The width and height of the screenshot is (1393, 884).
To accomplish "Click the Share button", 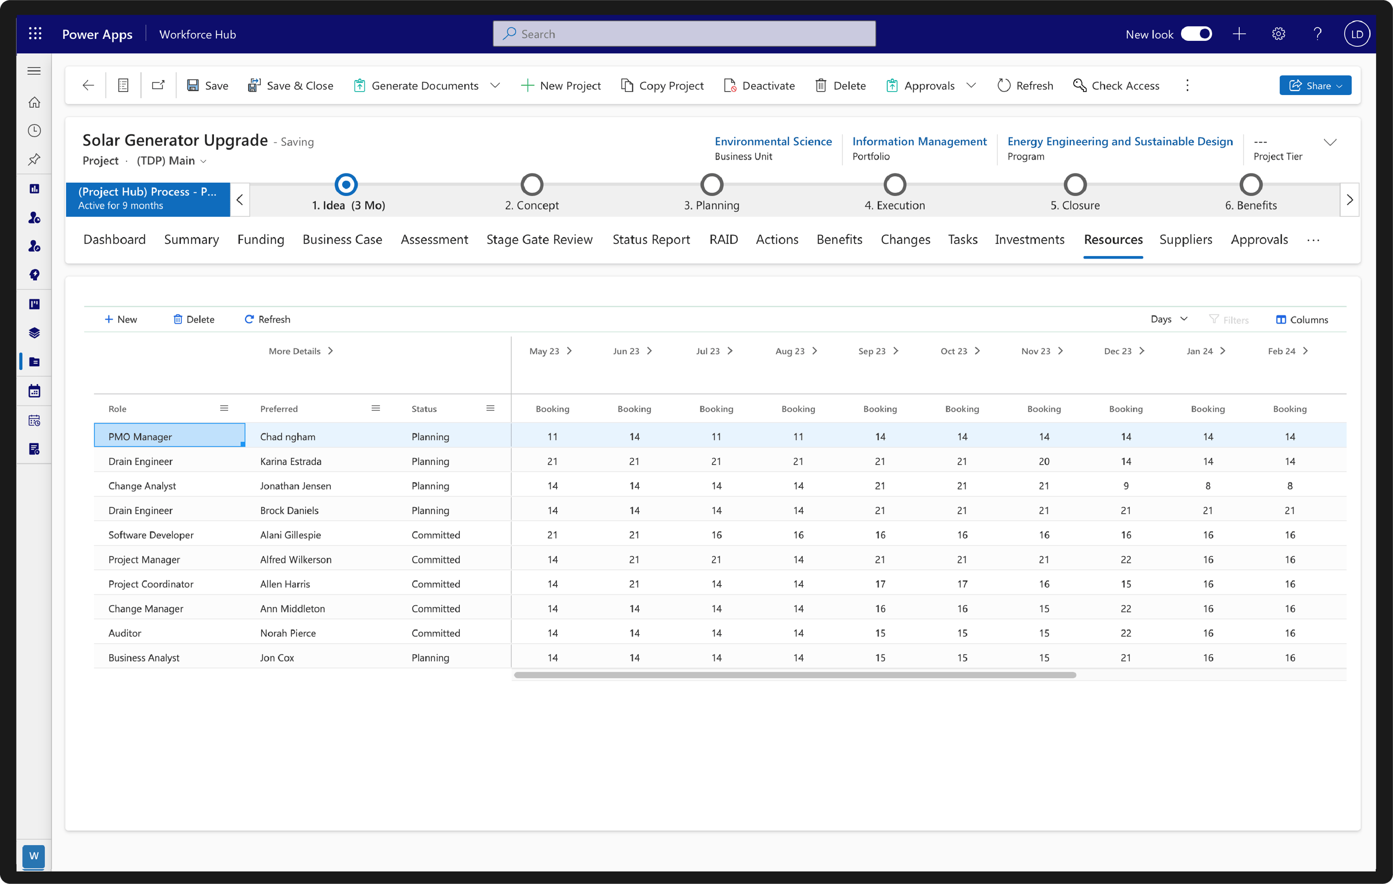I will (1314, 86).
